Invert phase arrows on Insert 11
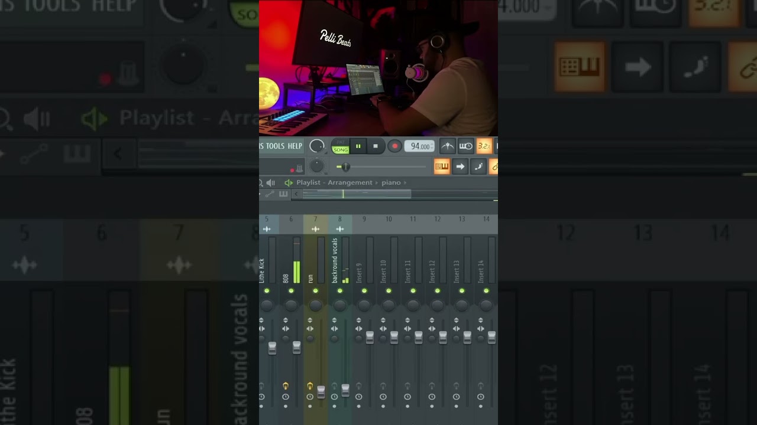757x425 pixels. pos(407,321)
